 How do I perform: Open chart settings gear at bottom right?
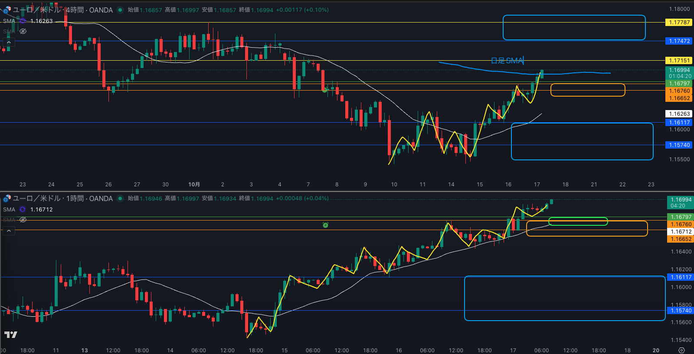click(681, 350)
